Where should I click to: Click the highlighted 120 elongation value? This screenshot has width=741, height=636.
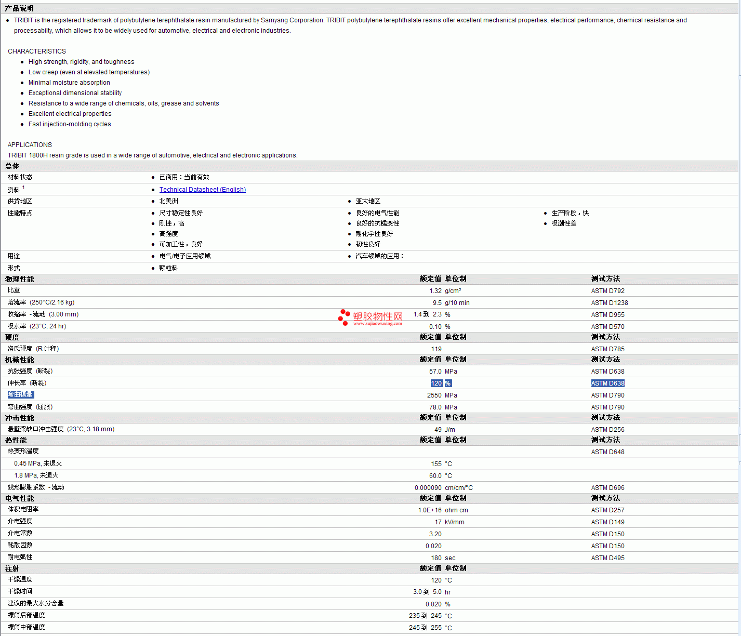click(x=436, y=383)
